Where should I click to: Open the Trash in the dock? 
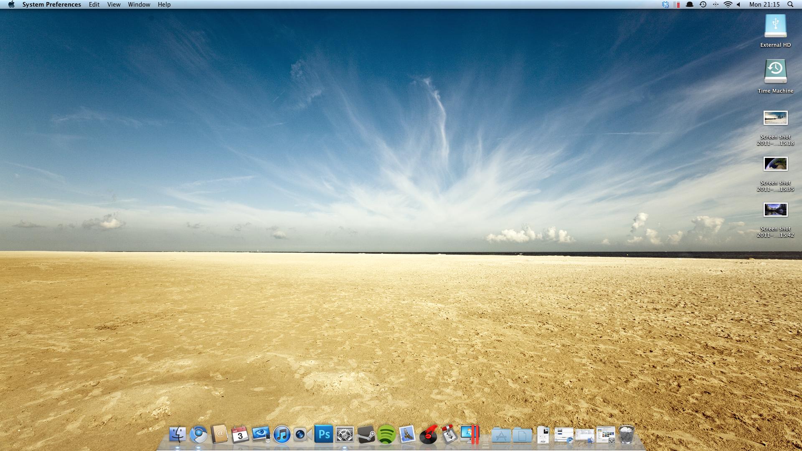[626, 435]
